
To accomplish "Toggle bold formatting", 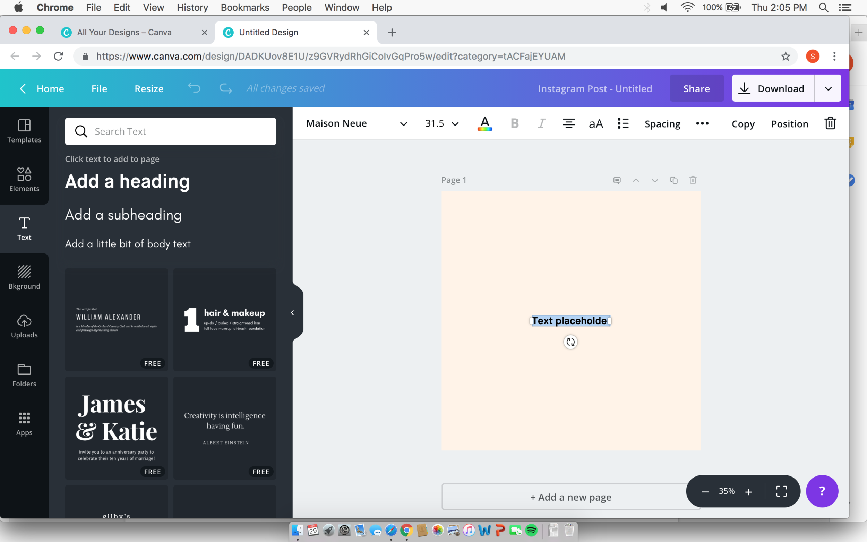I will click(x=515, y=124).
